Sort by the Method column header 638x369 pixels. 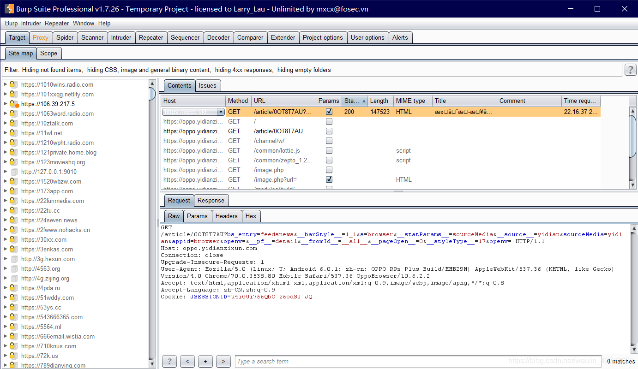[x=238, y=101]
